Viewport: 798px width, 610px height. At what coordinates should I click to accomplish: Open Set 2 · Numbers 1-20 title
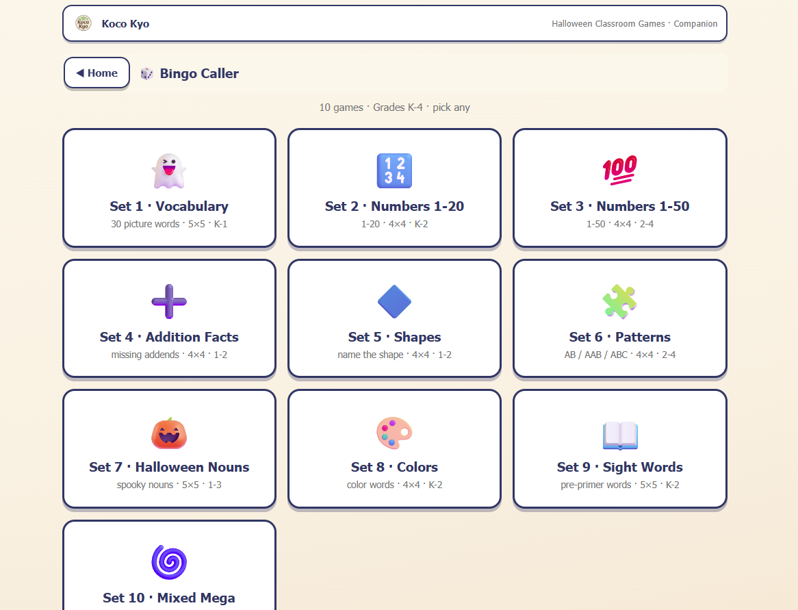394,206
